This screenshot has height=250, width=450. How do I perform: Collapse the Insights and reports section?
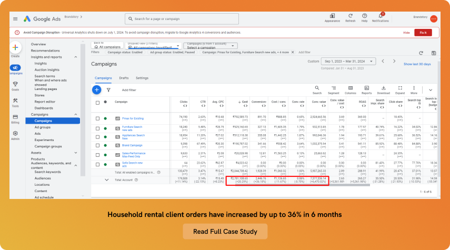click(x=76, y=57)
